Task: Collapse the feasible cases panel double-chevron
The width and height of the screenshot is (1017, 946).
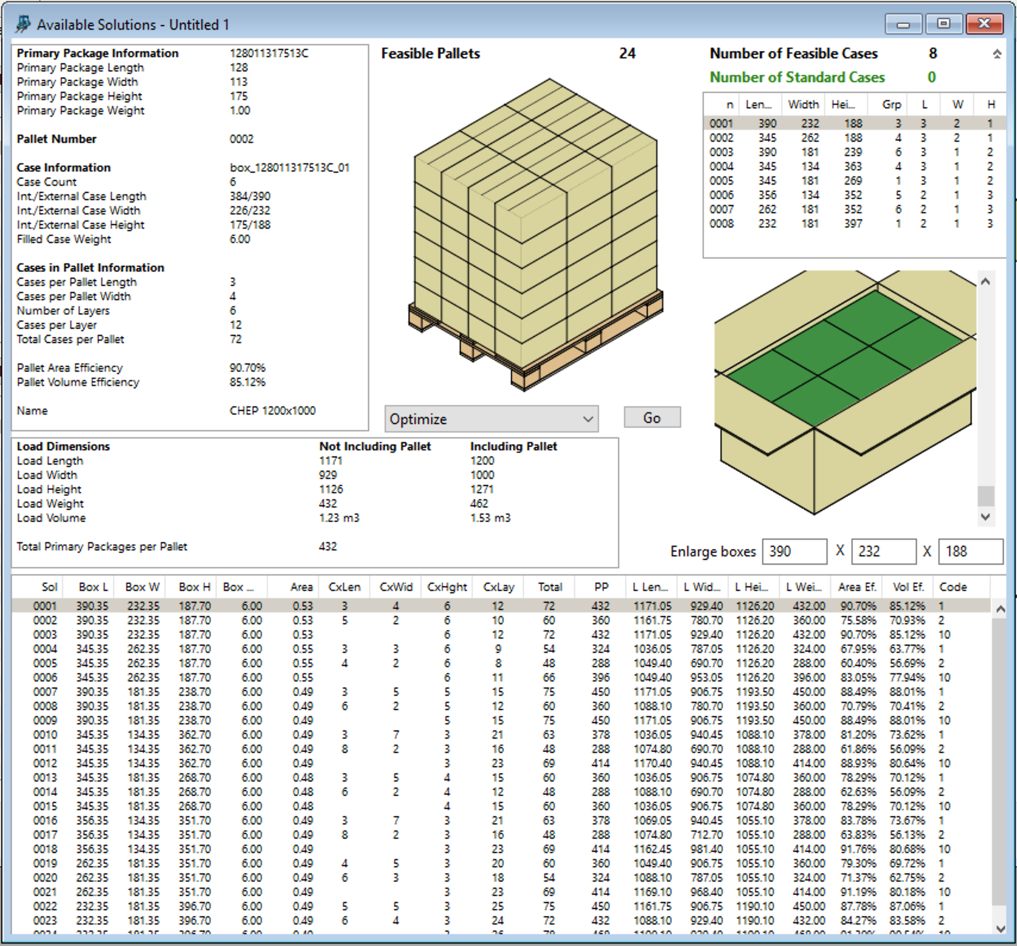Action: coord(997,54)
